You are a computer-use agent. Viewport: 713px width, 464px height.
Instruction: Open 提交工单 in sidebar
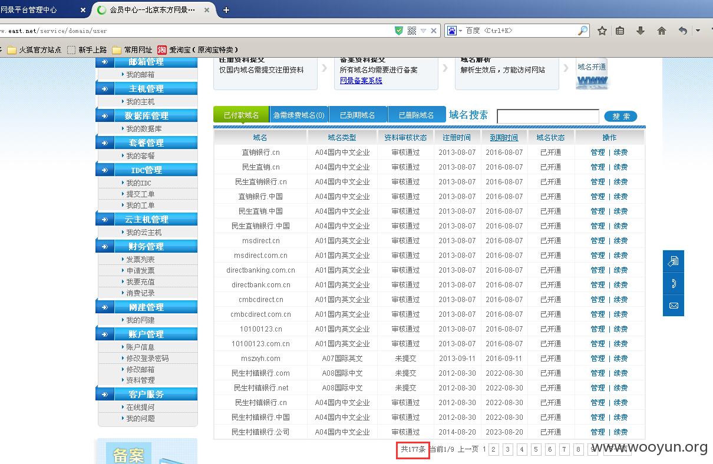point(140,194)
